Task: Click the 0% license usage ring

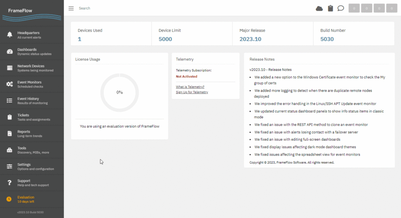Action: pyautogui.click(x=119, y=93)
